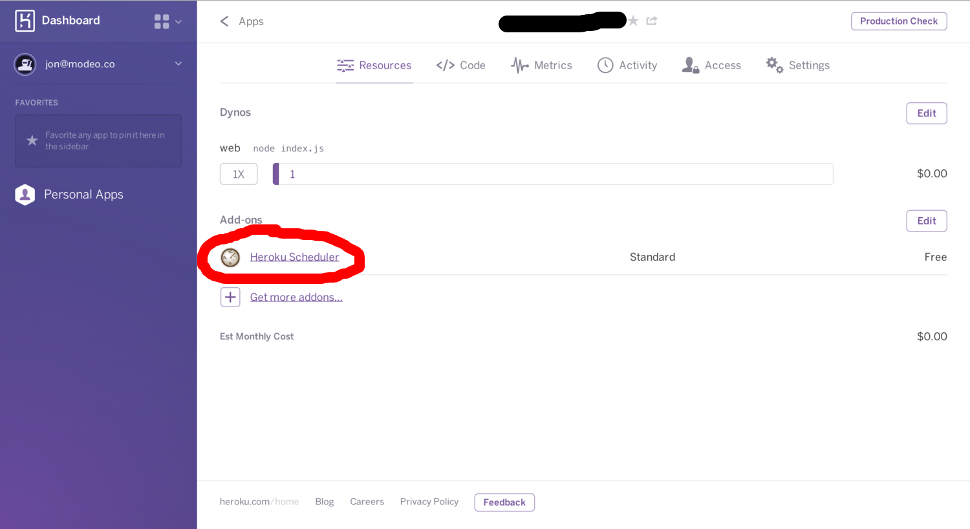Switch to the Settings tab
Viewport: 970px width, 529px height.
(797, 65)
